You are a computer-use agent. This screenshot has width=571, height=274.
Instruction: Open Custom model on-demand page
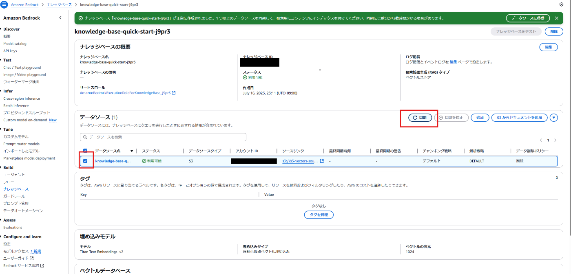(25, 120)
